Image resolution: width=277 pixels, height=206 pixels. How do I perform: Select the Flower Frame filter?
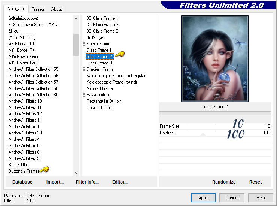98,44
